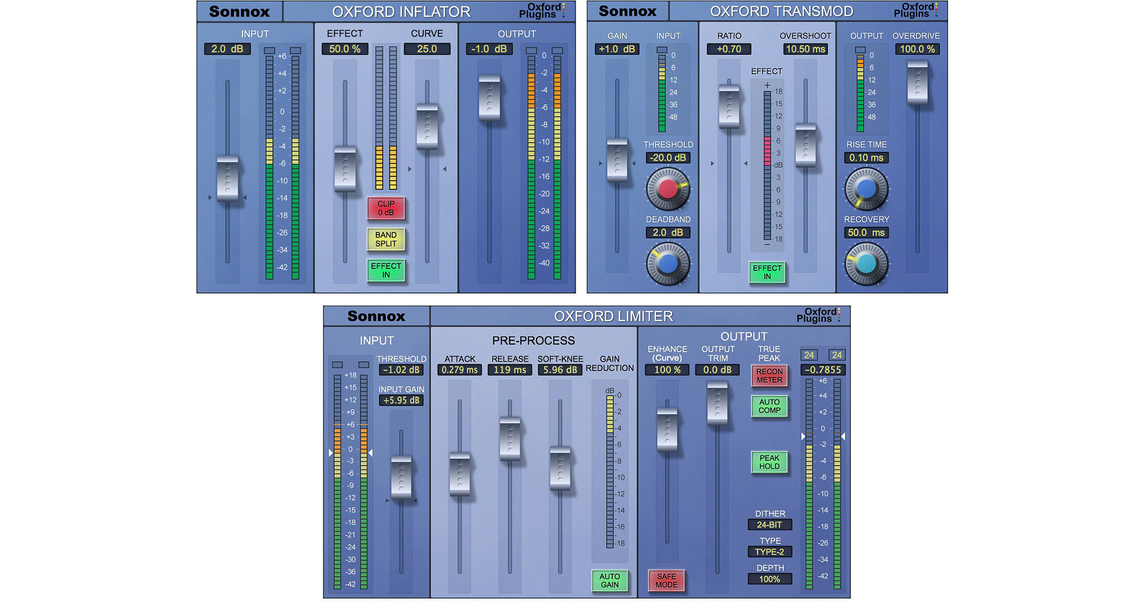Toggle RECON METER in Oxford Limiter
This screenshot has width=1145, height=601.
click(769, 376)
